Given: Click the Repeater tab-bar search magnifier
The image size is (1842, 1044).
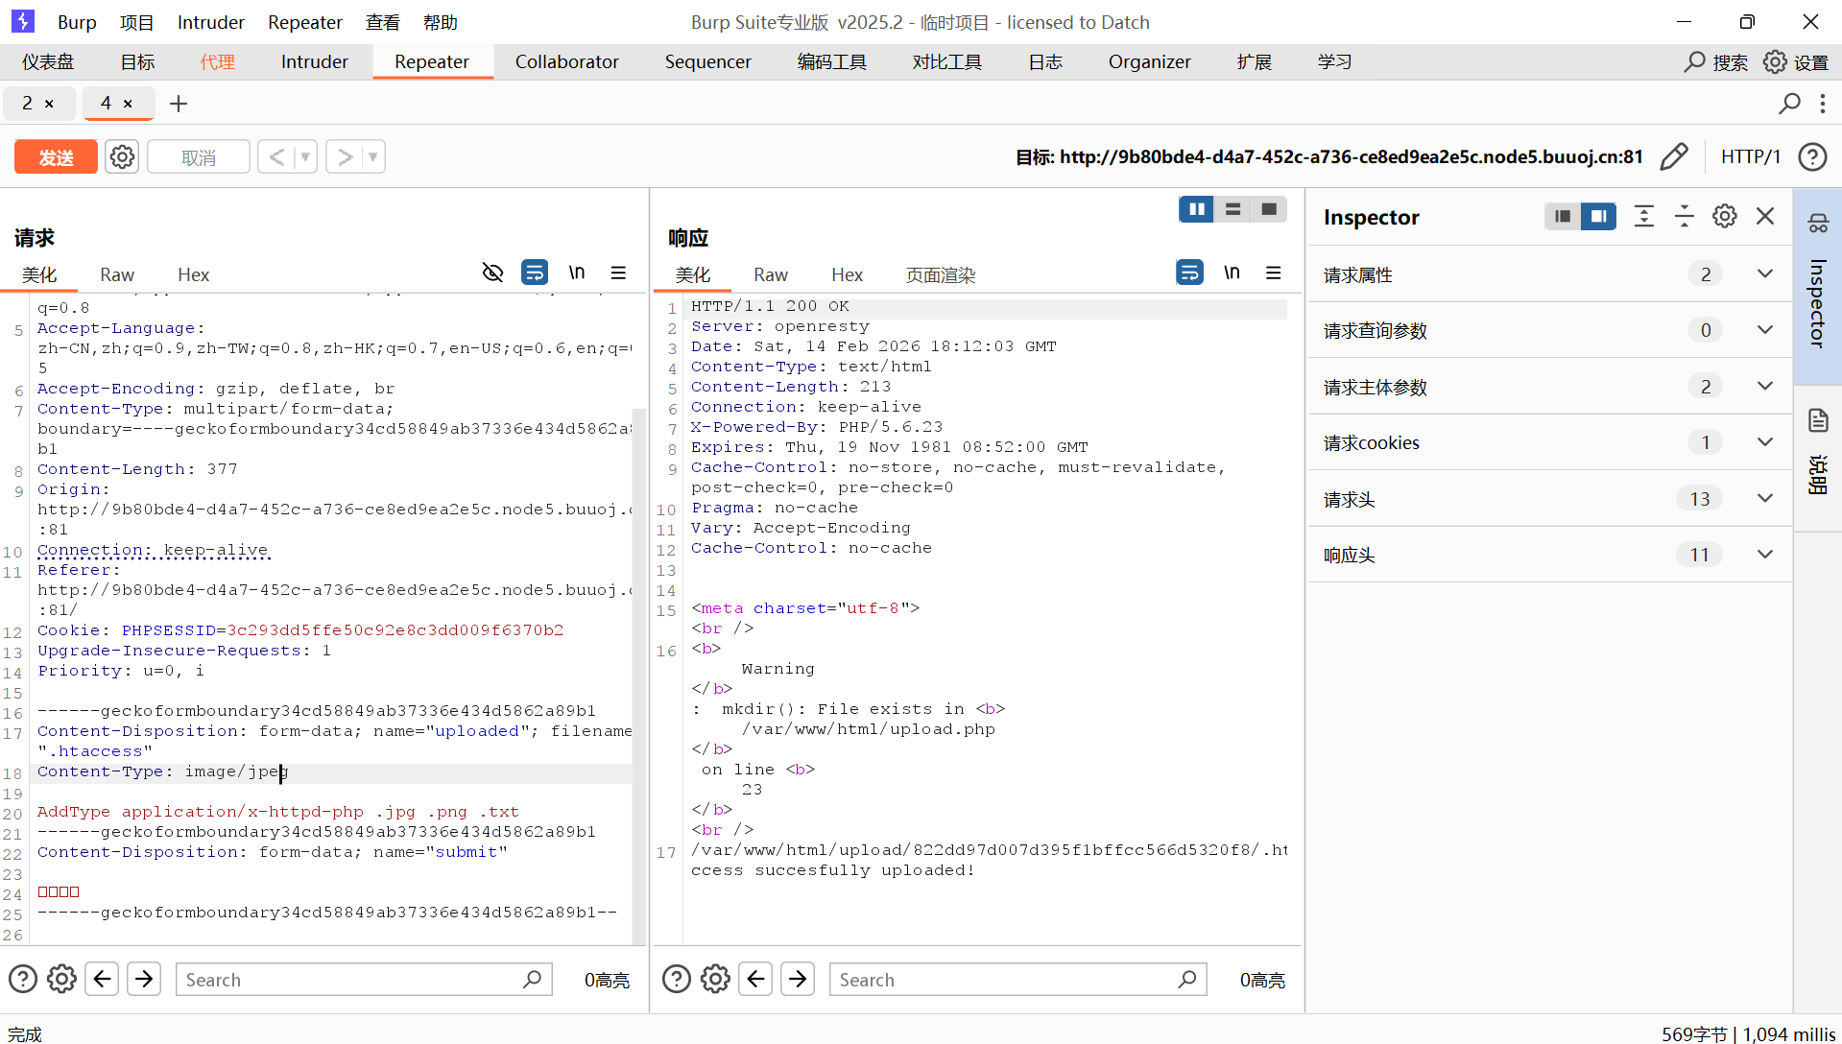Looking at the screenshot, I should click(x=1789, y=103).
